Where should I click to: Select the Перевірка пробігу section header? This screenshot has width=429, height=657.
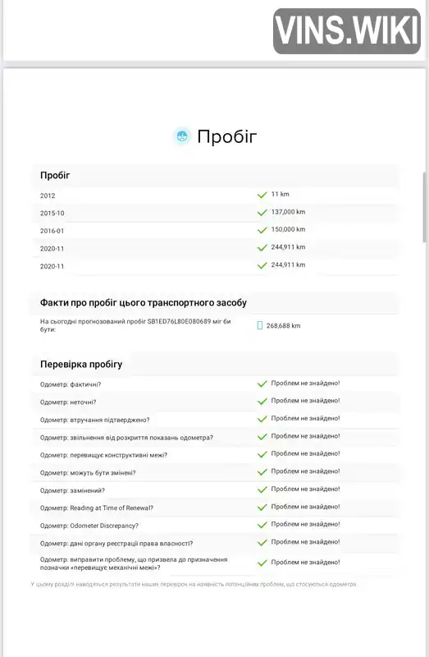tap(81, 364)
